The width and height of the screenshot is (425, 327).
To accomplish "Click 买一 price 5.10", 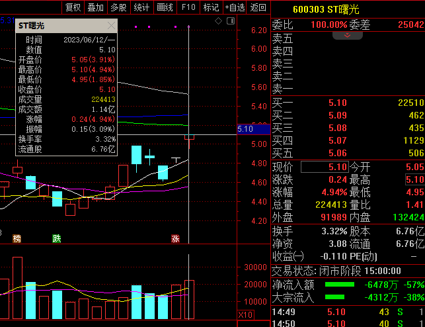I will (338, 103).
